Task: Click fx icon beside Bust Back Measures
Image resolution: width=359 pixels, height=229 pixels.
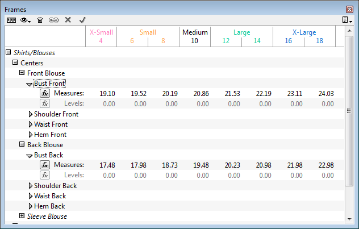Action: (x=44, y=165)
